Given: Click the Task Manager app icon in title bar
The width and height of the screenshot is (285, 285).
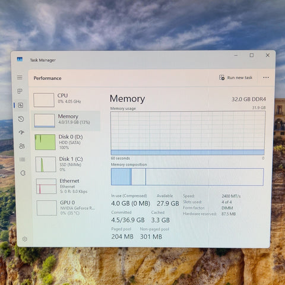Looking at the screenshot, I should pyautogui.click(x=20, y=59).
